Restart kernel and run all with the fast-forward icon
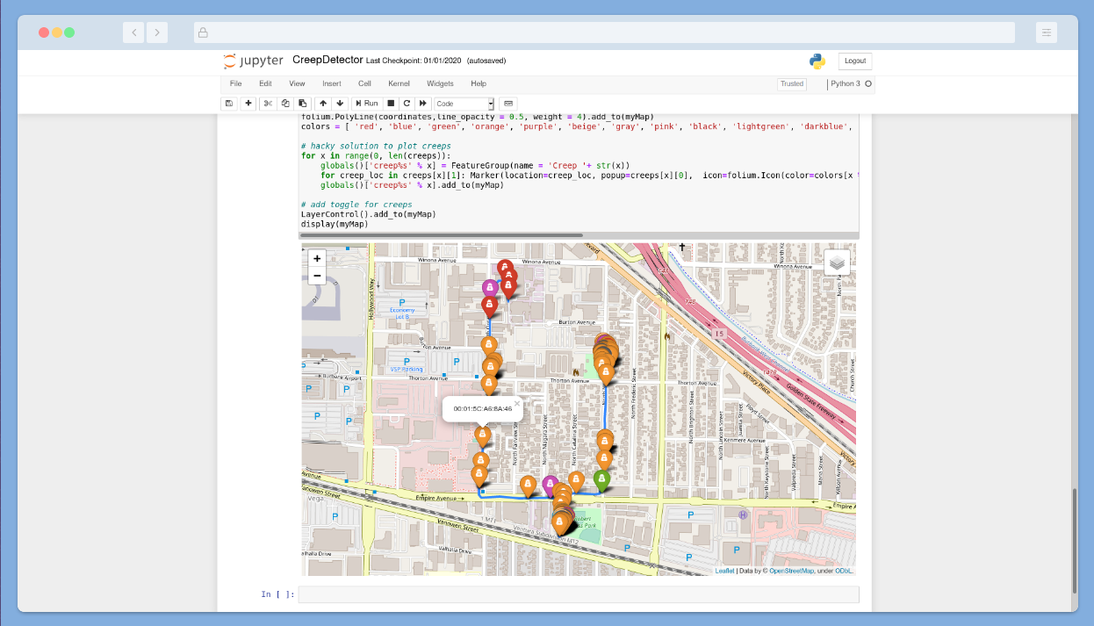 (x=422, y=104)
